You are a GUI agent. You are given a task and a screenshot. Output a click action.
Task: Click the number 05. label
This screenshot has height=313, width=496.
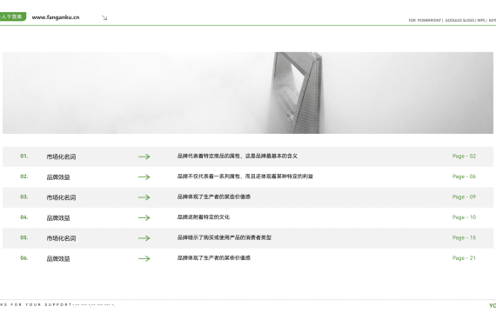tap(24, 237)
